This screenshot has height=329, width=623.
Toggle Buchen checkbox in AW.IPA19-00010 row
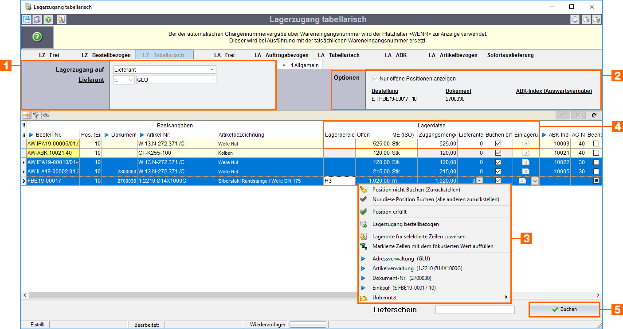click(498, 162)
